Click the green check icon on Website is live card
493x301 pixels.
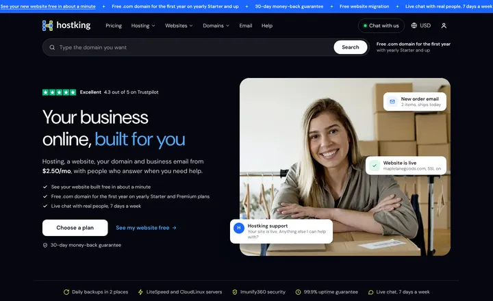point(375,166)
